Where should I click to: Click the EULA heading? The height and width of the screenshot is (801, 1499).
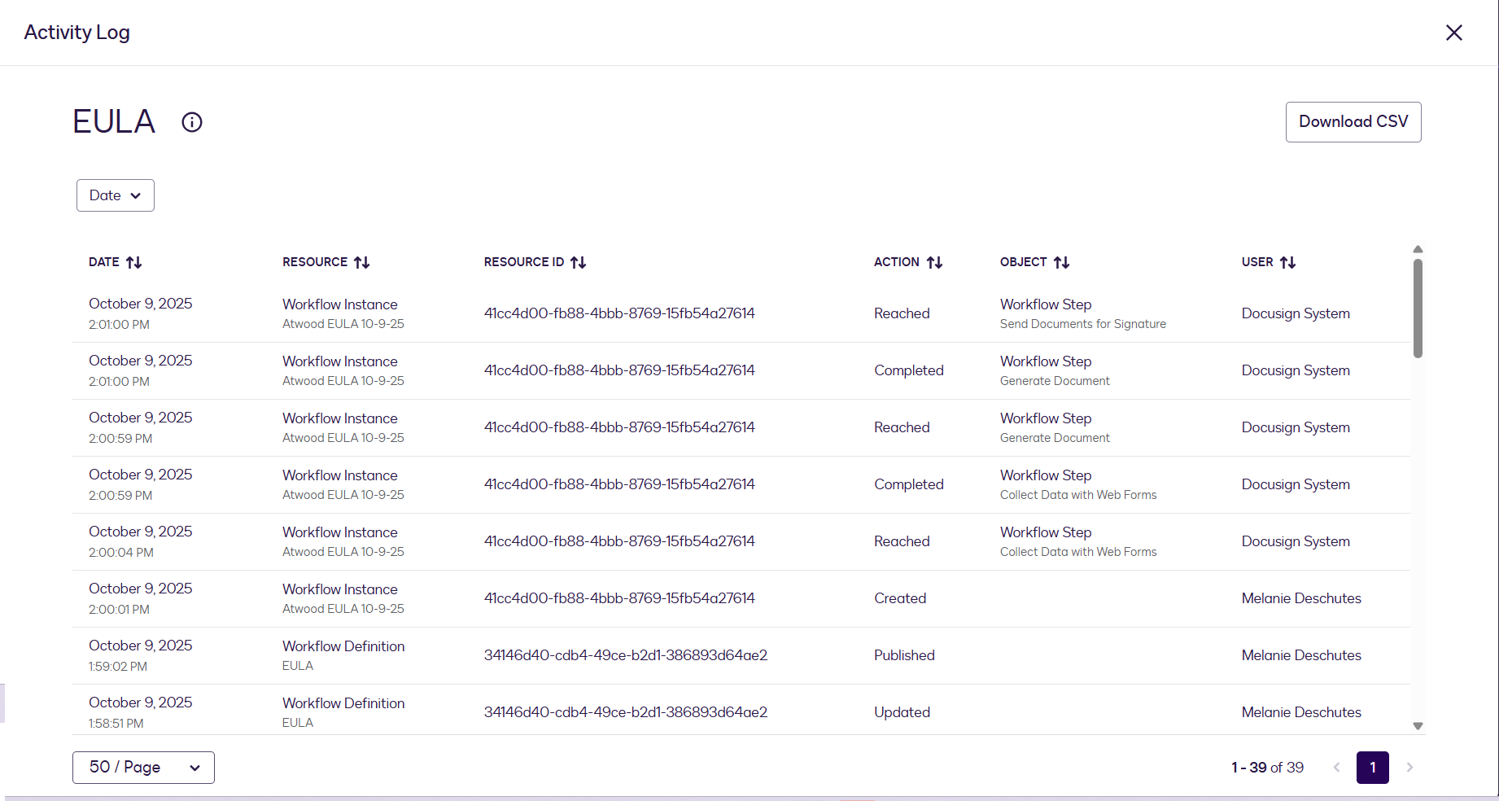click(114, 122)
